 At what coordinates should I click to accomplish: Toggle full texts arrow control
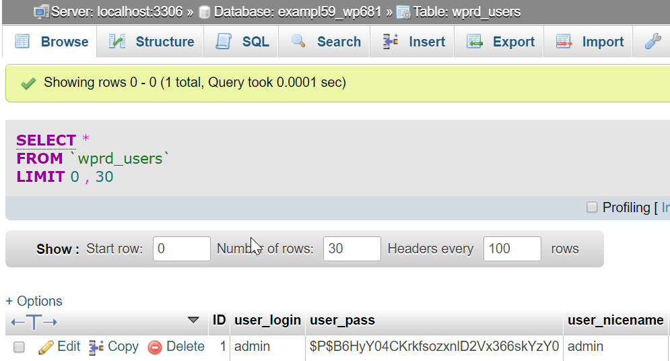click(x=34, y=321)
